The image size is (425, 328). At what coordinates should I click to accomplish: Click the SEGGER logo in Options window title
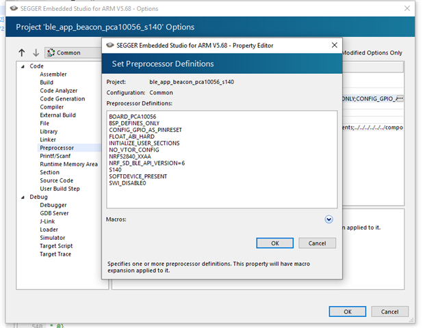13,8
